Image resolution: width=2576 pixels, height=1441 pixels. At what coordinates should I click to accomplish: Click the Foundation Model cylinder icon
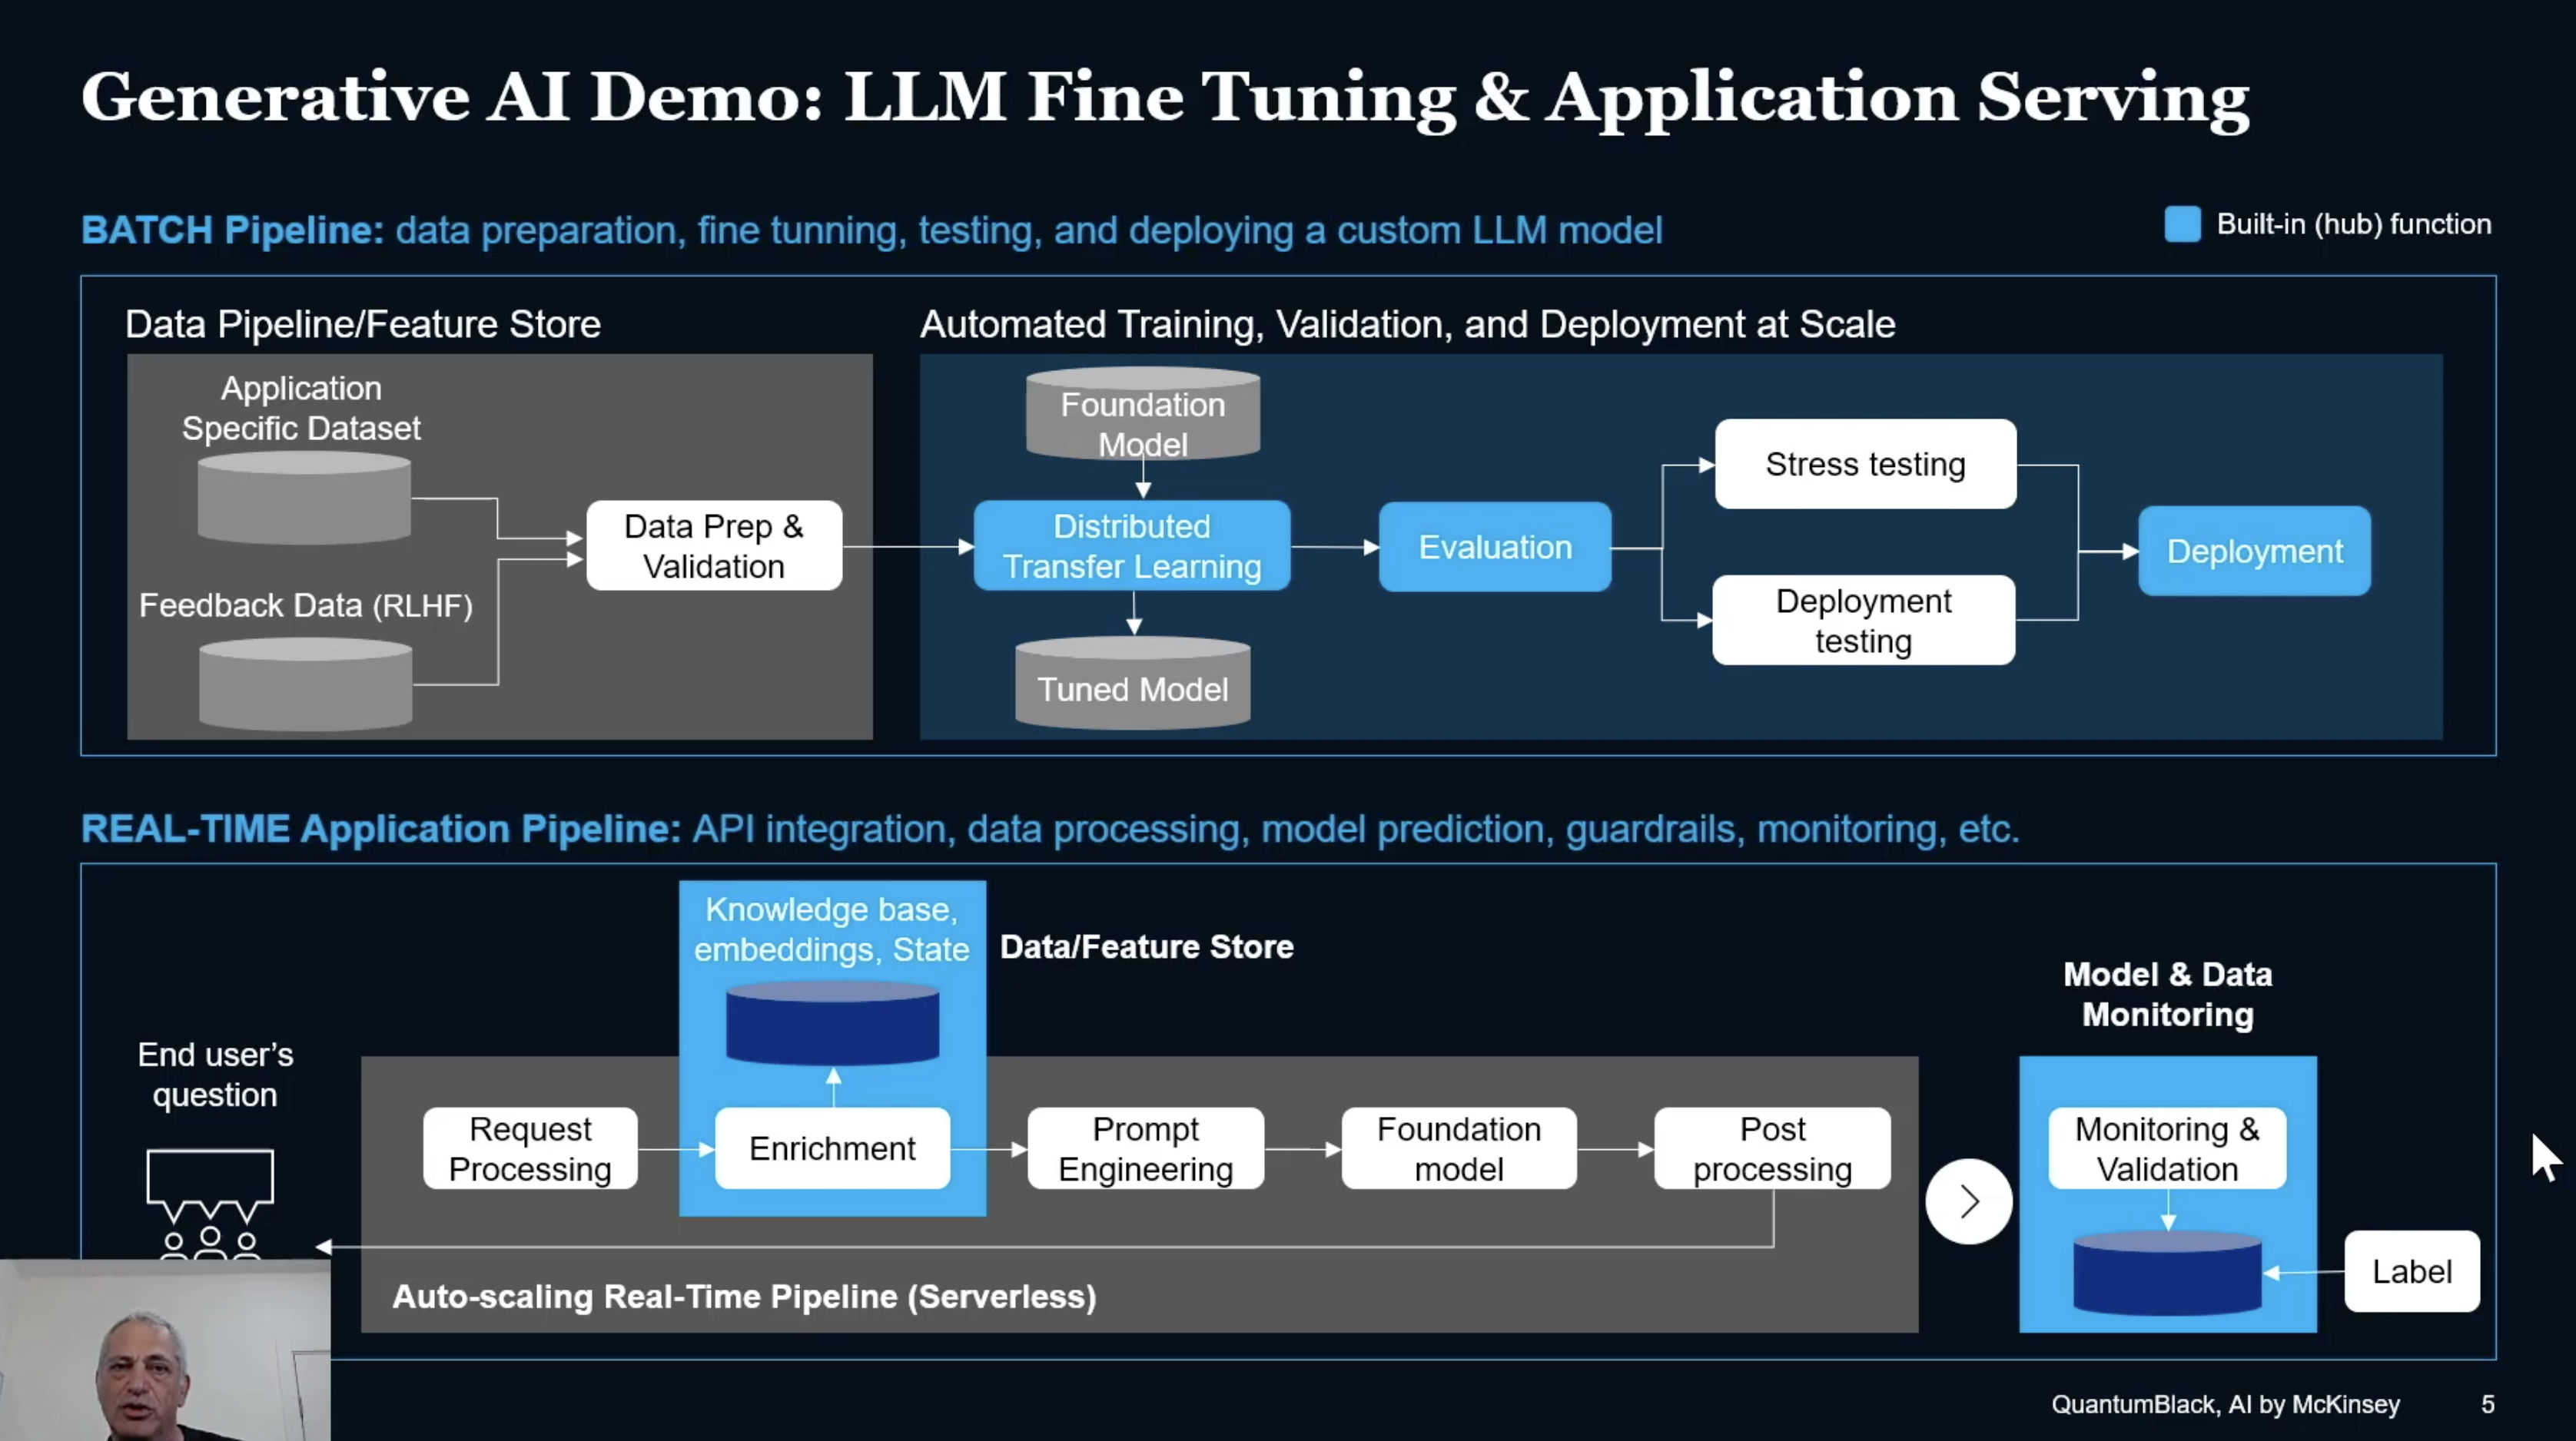(x=1142, y=415)
